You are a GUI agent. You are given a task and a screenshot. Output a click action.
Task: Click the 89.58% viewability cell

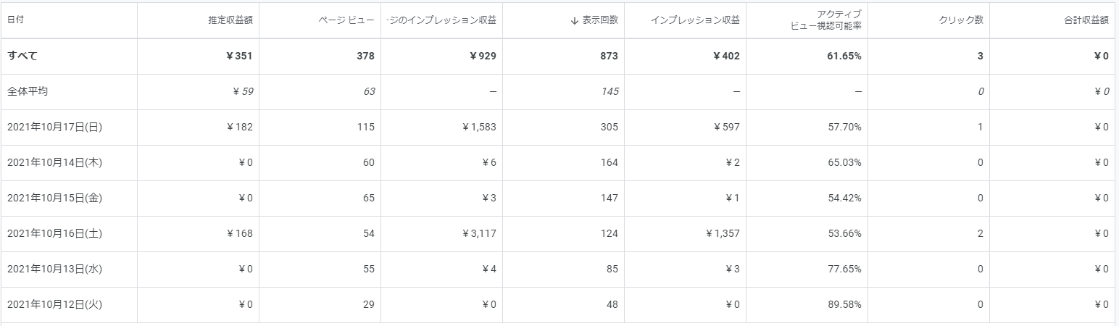[x=845, y=304]
